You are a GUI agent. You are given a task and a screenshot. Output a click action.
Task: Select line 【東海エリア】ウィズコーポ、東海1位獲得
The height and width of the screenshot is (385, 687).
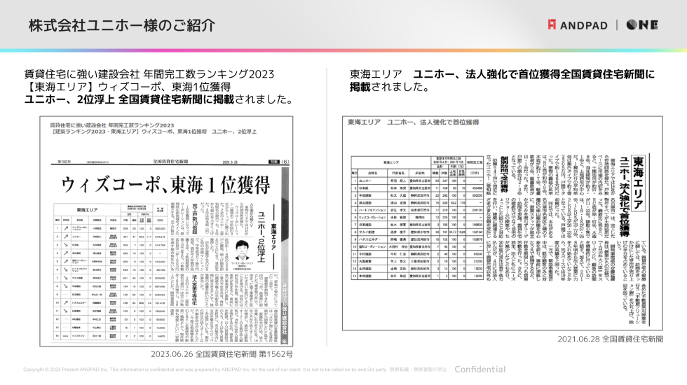tap(128, 87)
